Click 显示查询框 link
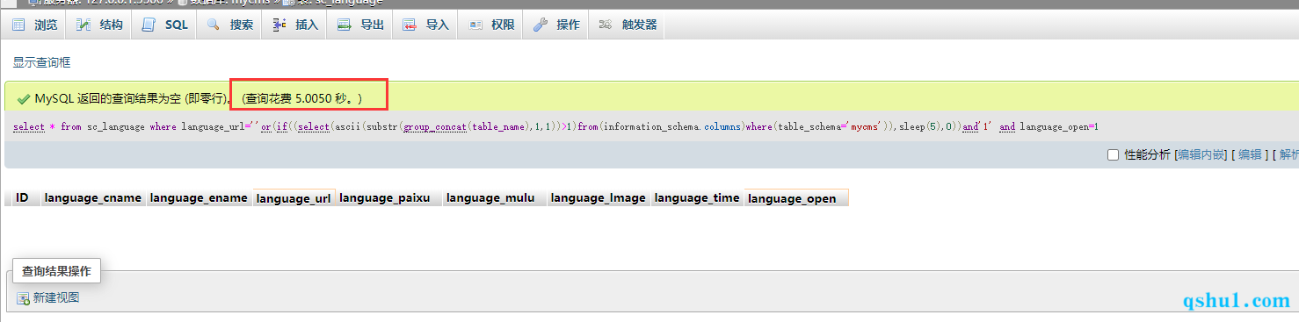This screenshot has height=322, width=1299. (41, 62)
